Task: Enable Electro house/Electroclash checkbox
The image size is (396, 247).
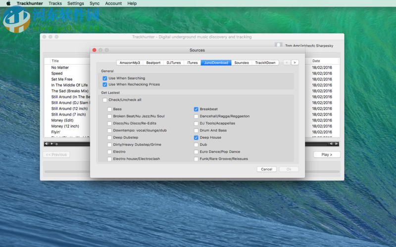Action: coord(109,159)
